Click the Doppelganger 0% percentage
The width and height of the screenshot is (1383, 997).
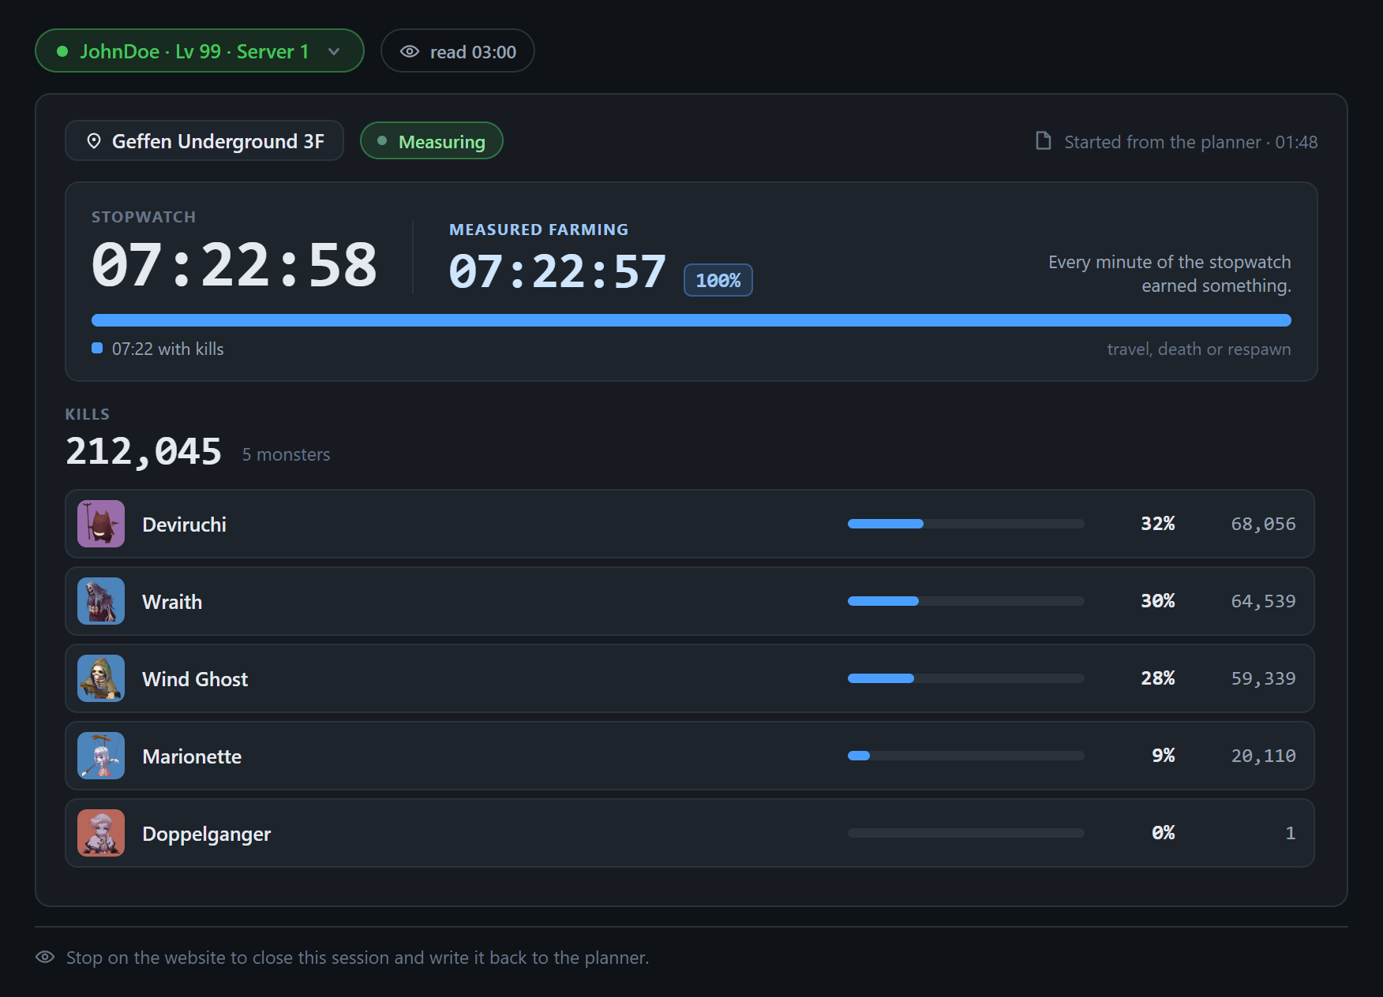point(1163,833)
